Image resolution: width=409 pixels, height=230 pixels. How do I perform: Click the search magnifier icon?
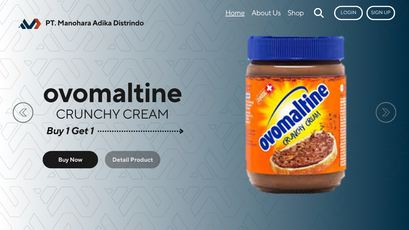pyautogui.click(x=319, y=13)
